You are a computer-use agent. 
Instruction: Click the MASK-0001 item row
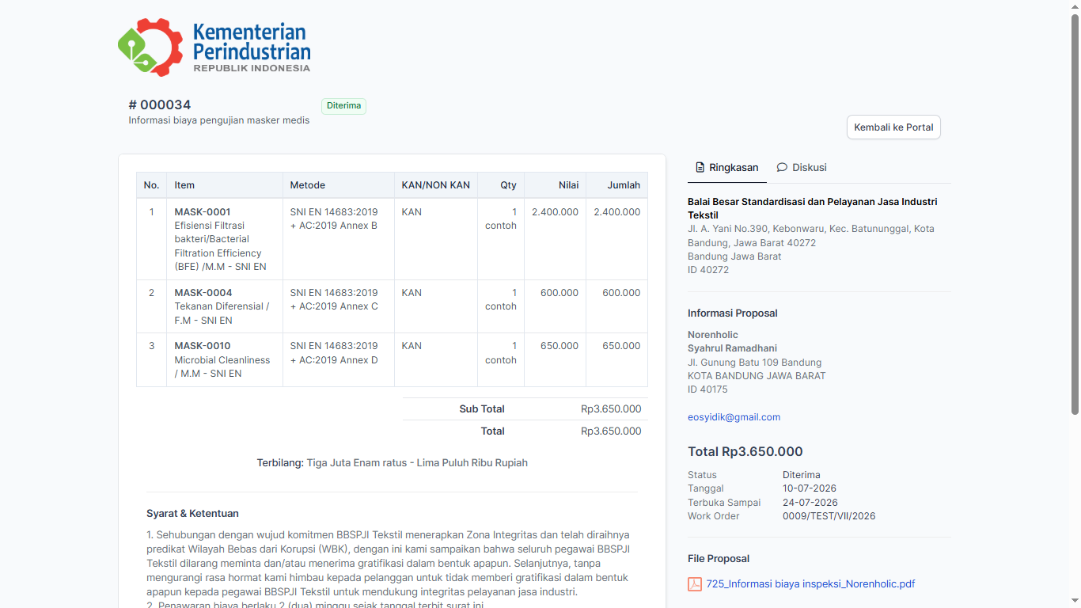[392, 239]
